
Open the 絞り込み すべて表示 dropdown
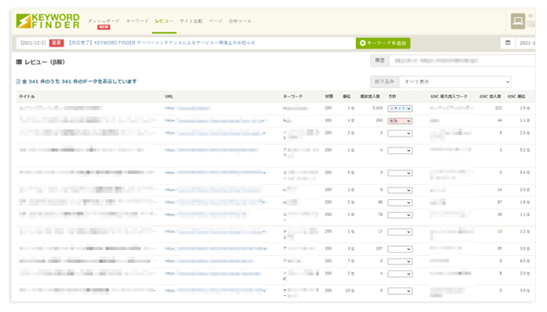pos(455,82)
